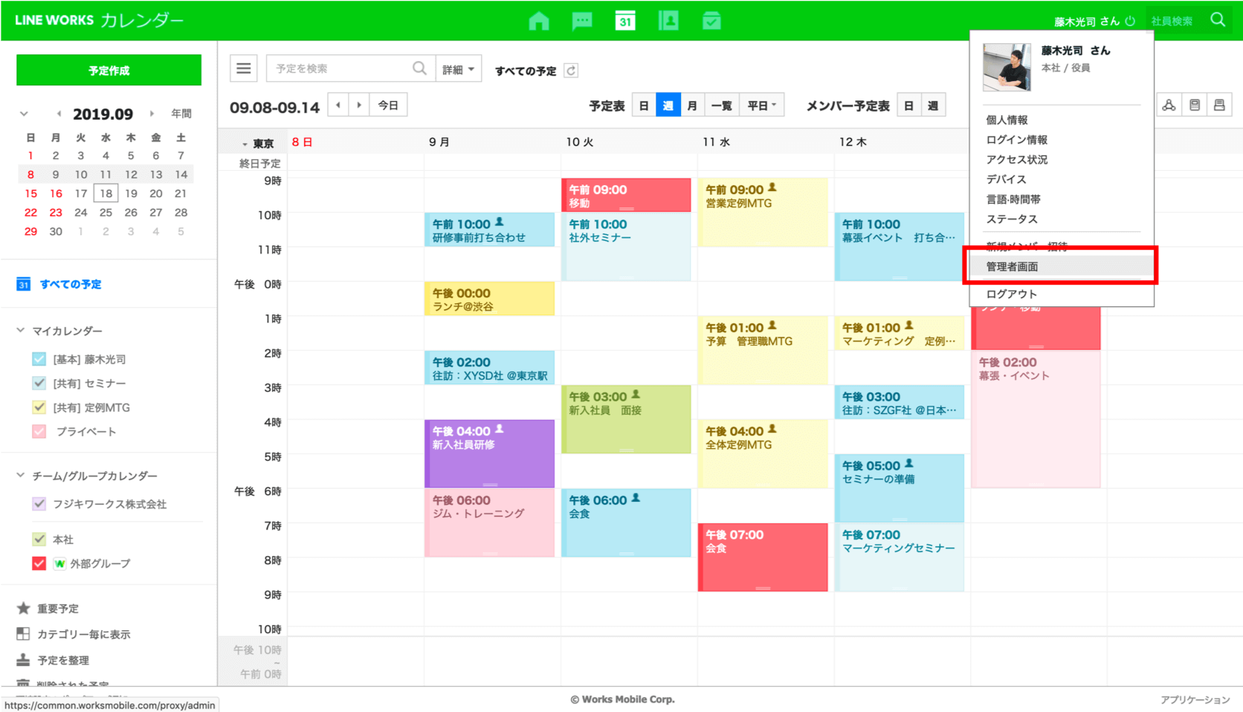Click the 予定を検索 search field
The height and width of the screenshot is (712, 1243).
[340, 69]
